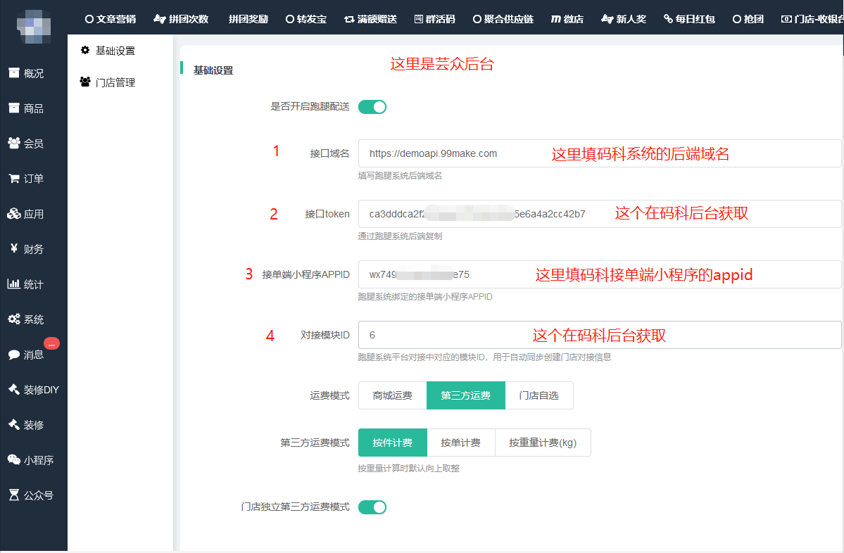Click the 消息 speech bubble icon
The height and width of the screenshot is (553, 844).
(14, 355)
